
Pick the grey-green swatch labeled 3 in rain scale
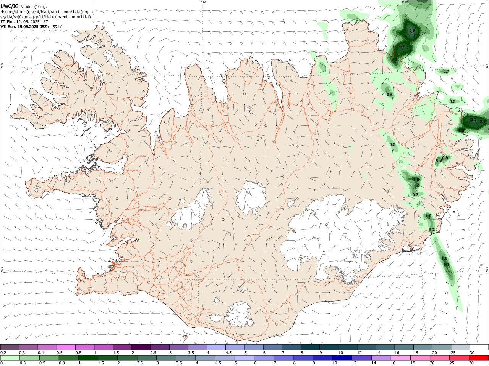166,358
